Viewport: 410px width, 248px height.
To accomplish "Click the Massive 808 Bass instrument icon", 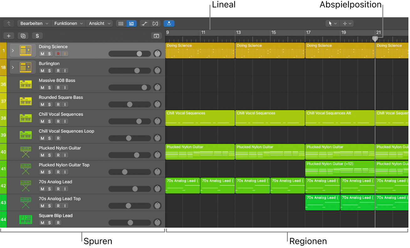I will (25, 84).
